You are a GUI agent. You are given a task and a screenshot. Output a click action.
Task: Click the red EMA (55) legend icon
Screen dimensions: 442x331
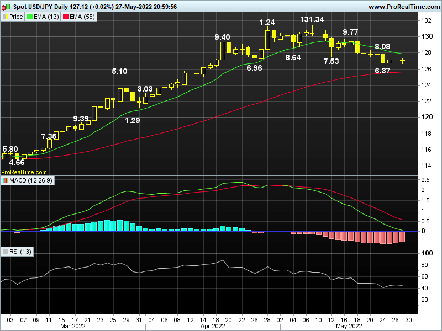[65, 16]
